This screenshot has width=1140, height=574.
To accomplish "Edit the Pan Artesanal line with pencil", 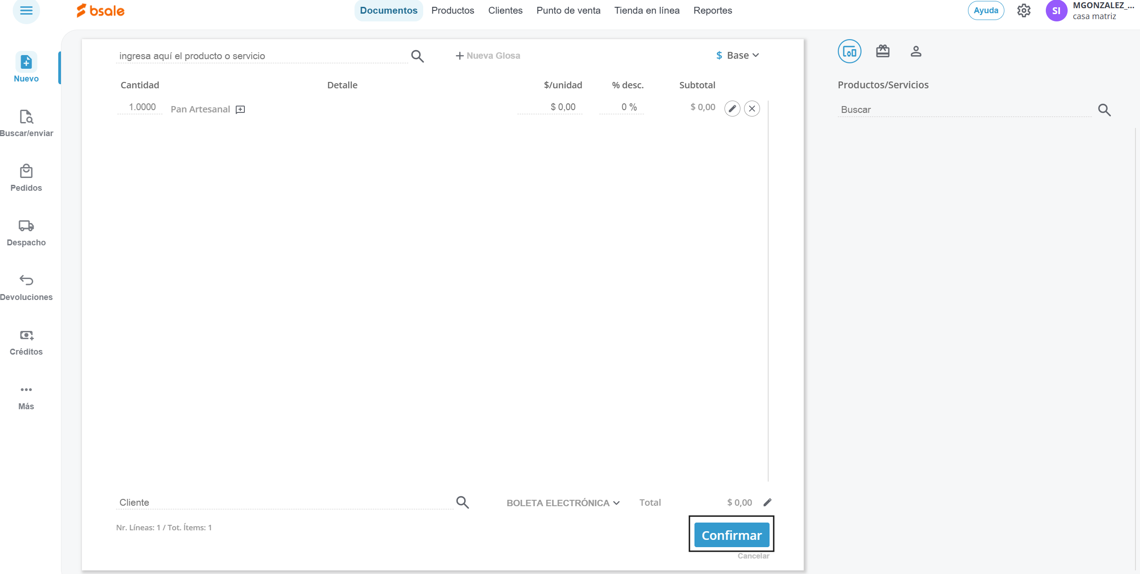I will pyautogui.click(x=732, y=108).
